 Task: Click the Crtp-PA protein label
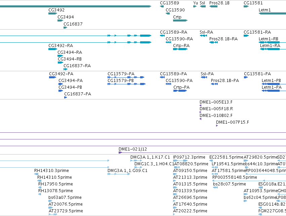click(x=181, y=87)
